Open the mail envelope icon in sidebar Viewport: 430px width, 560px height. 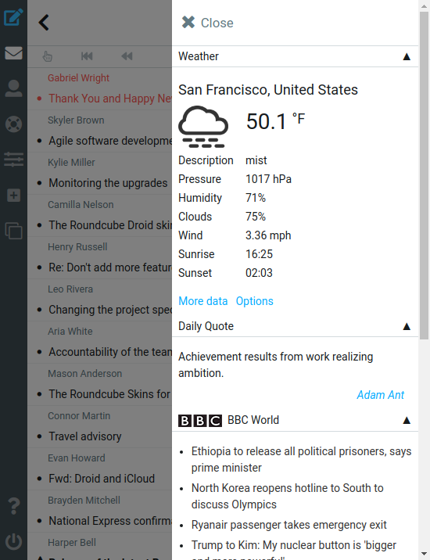pyautogui.click(x=13, y=53)
